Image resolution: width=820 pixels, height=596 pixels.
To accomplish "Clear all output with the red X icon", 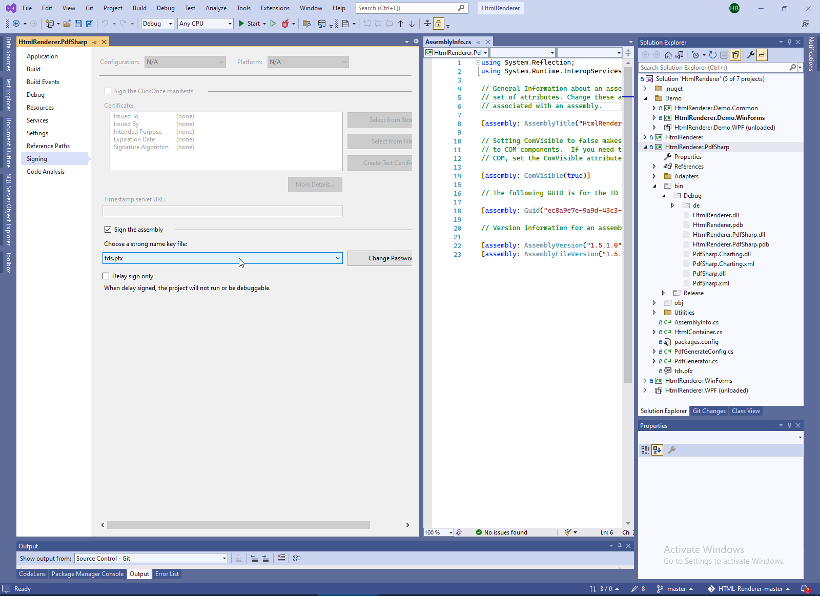I will (x=281, y=558).
